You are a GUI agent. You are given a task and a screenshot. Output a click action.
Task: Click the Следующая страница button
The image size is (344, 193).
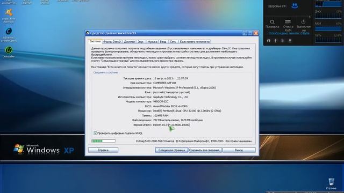coord(171,150)
